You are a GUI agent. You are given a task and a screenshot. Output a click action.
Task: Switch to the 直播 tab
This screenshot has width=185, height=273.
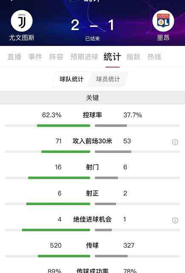(14, 57)
